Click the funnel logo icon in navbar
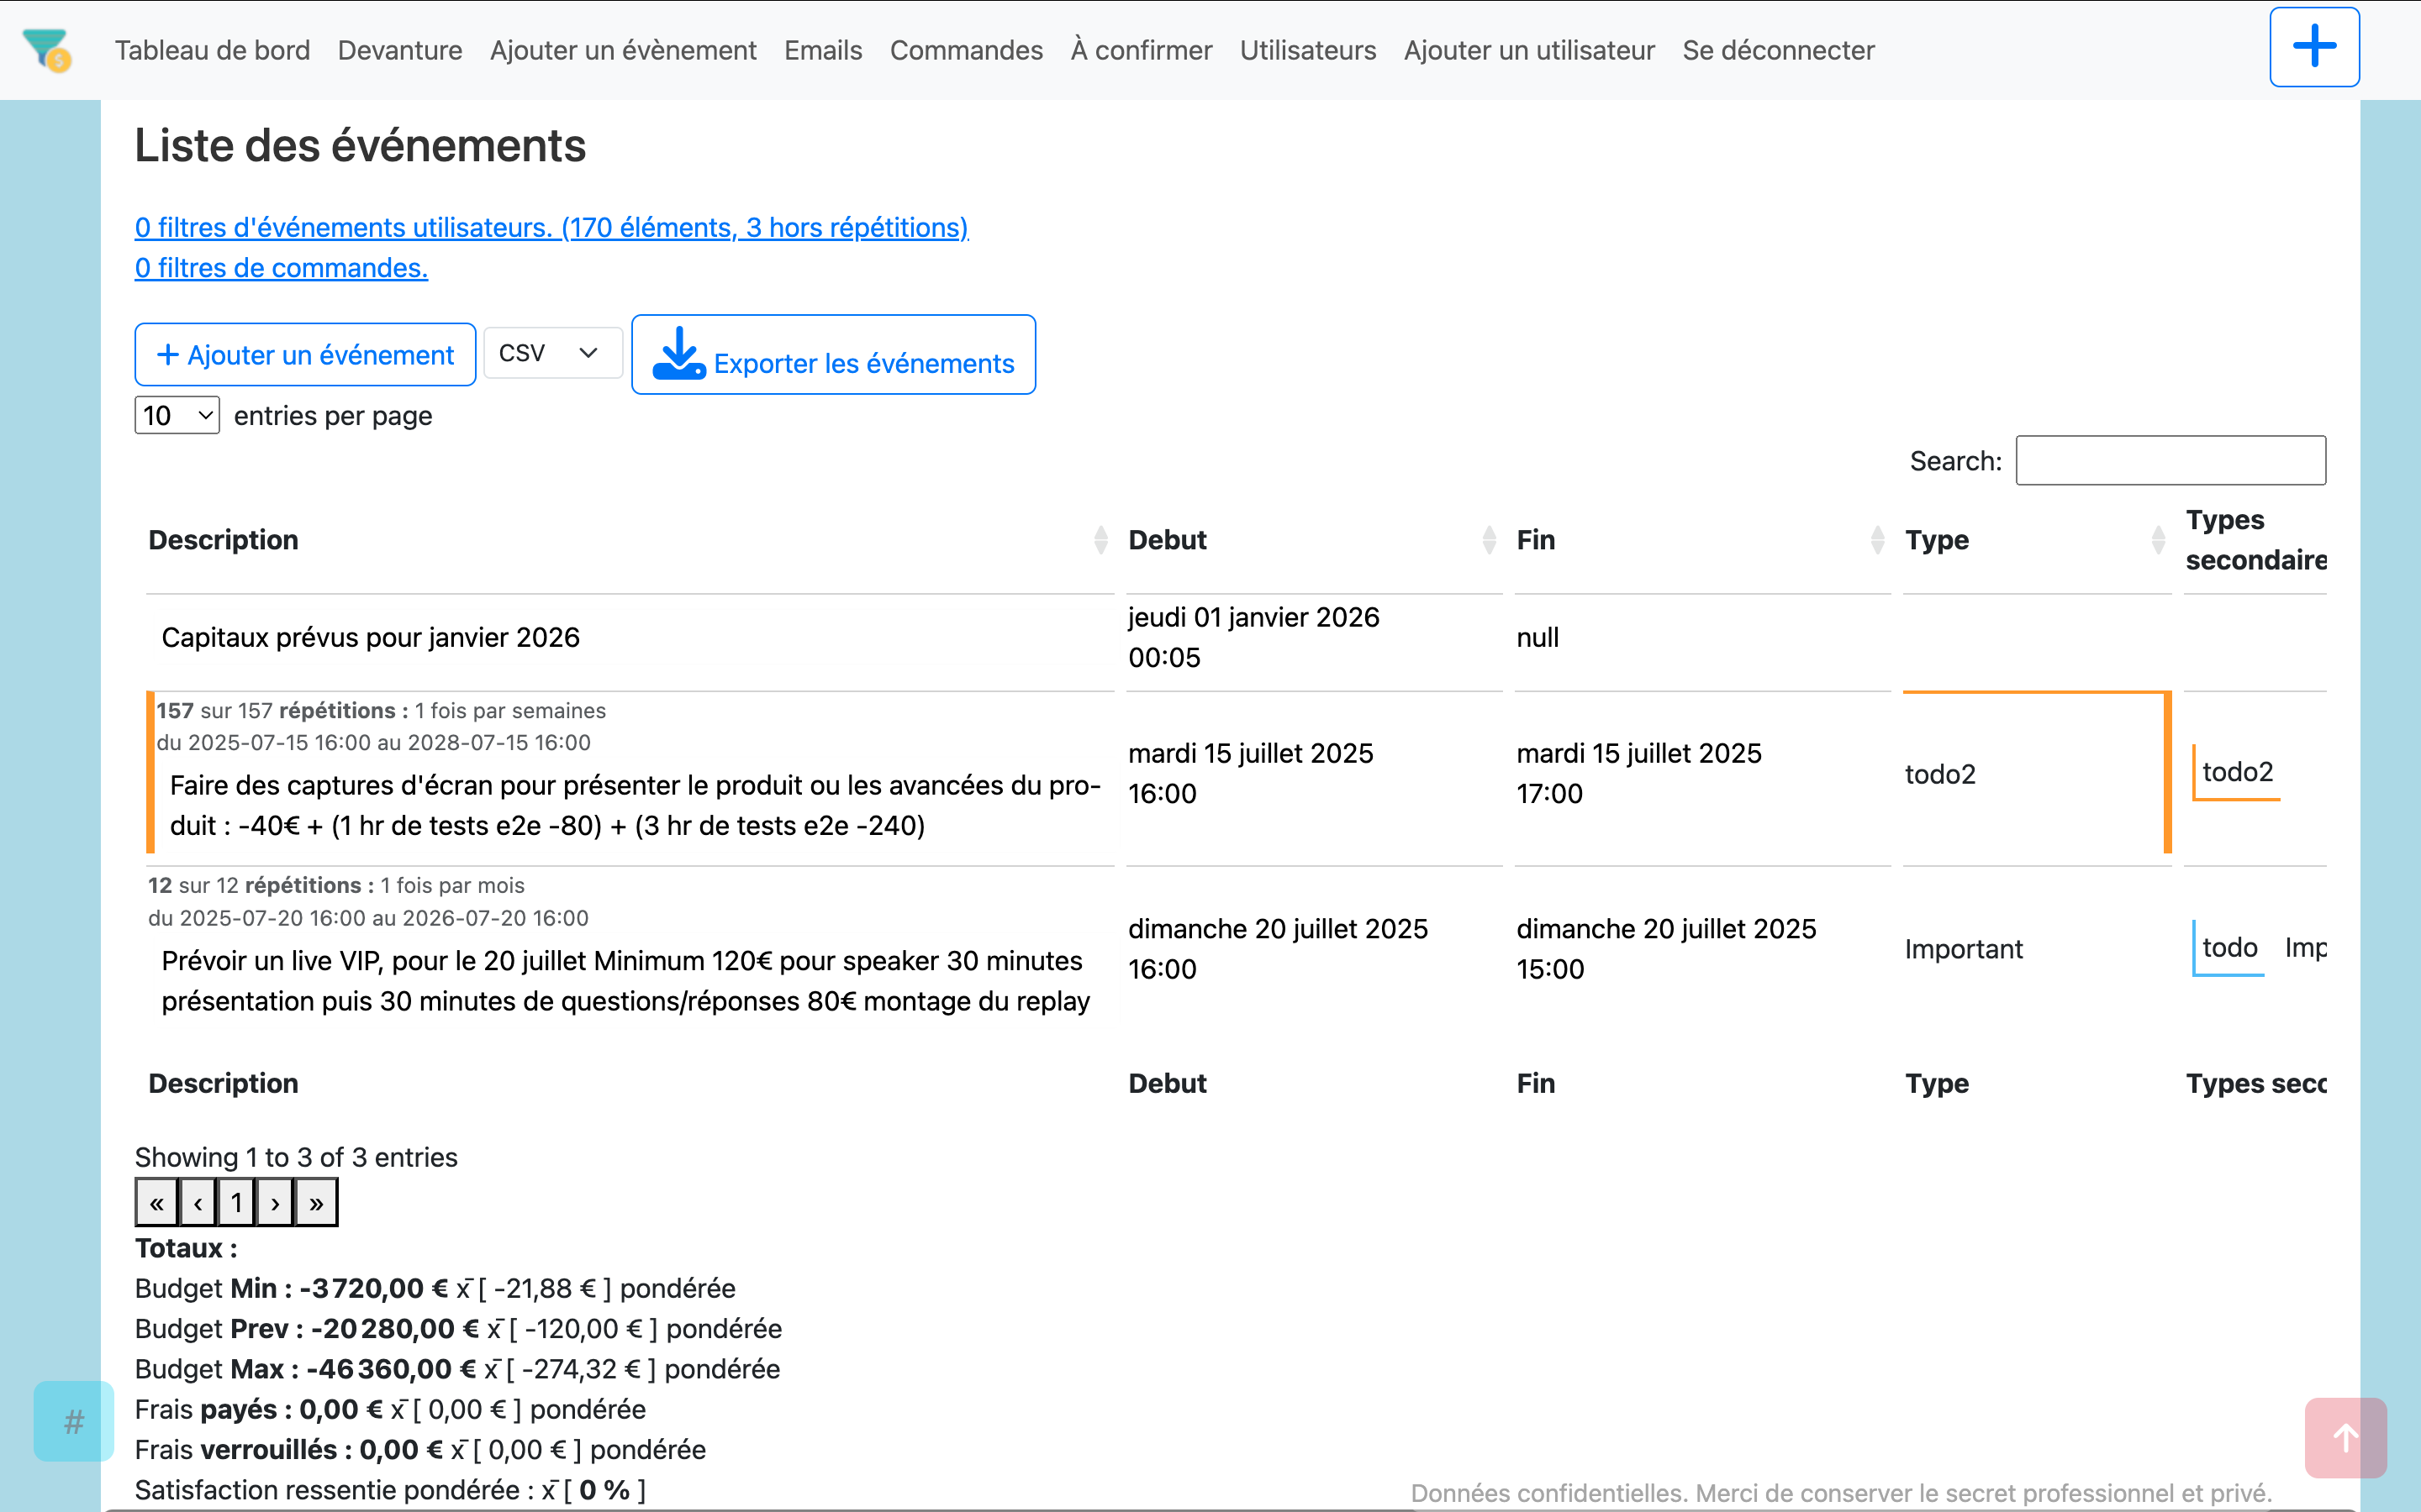This screenshot has height=1512, width=2421. (46, 50)
